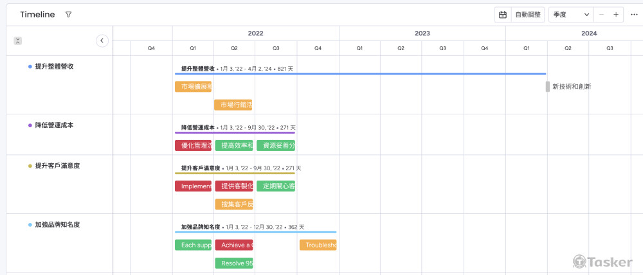Click the green 資源妥善 task bar
Image resolution: width=643 pixels, height=275 pixels.
click(276, 146)
